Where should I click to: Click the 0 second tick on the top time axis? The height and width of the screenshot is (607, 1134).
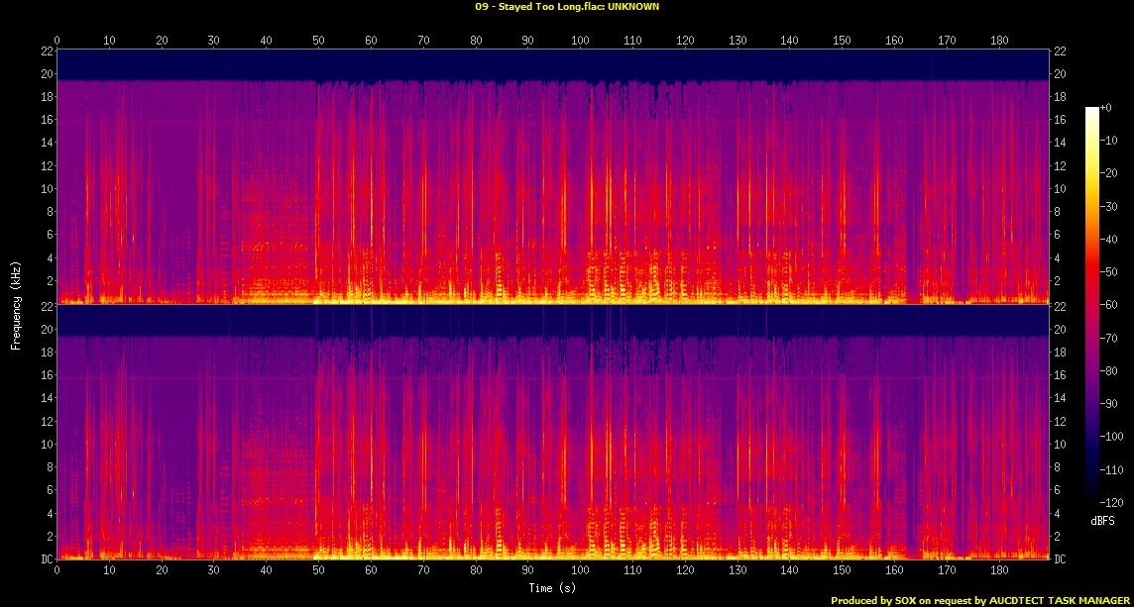coord(57,41)
